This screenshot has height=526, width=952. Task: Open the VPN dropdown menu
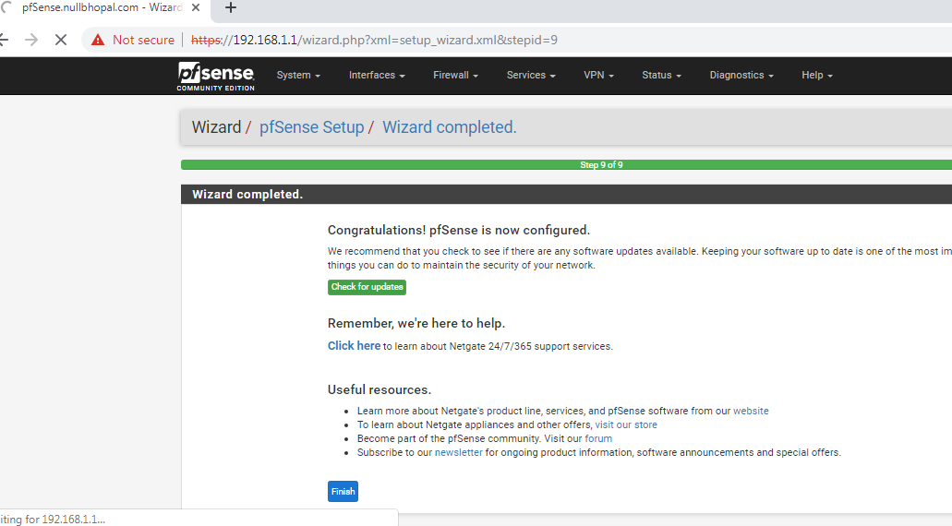click(x=598, y=76)
